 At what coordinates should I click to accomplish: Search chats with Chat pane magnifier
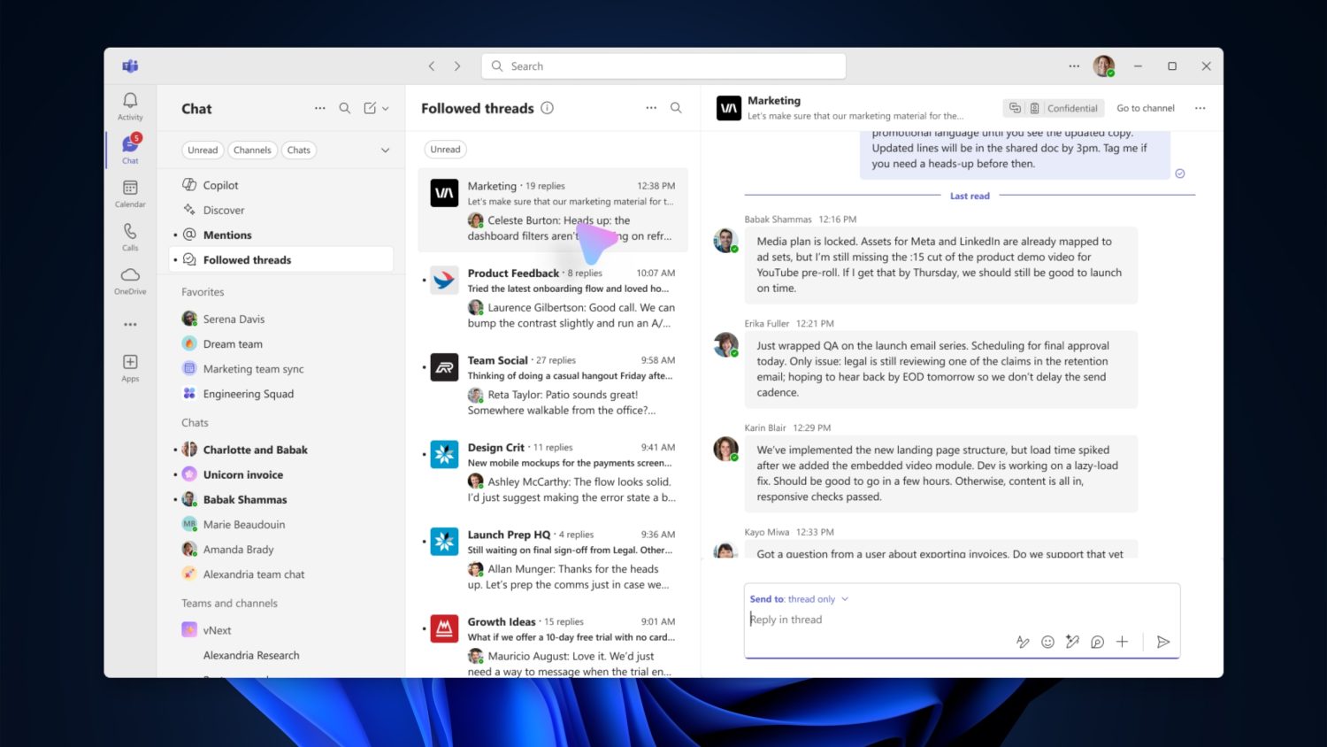tap(345, 108)
